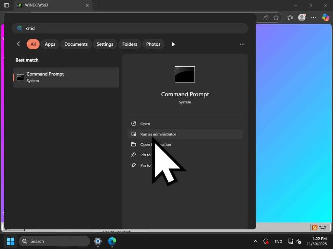
Task: Open Microsoft Edge from the taskbar
Action: point(112,241)
